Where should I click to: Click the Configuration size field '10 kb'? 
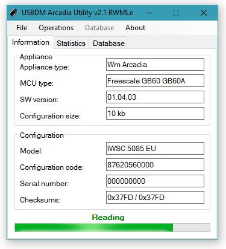[155, 114]
